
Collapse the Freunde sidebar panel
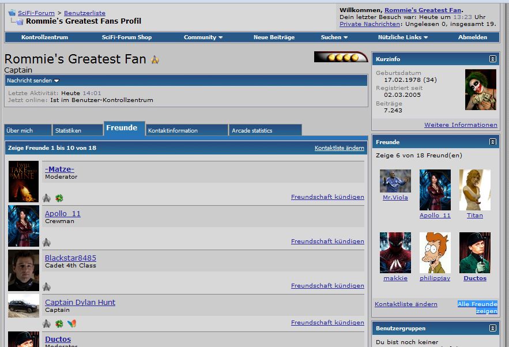coord(493,142)
